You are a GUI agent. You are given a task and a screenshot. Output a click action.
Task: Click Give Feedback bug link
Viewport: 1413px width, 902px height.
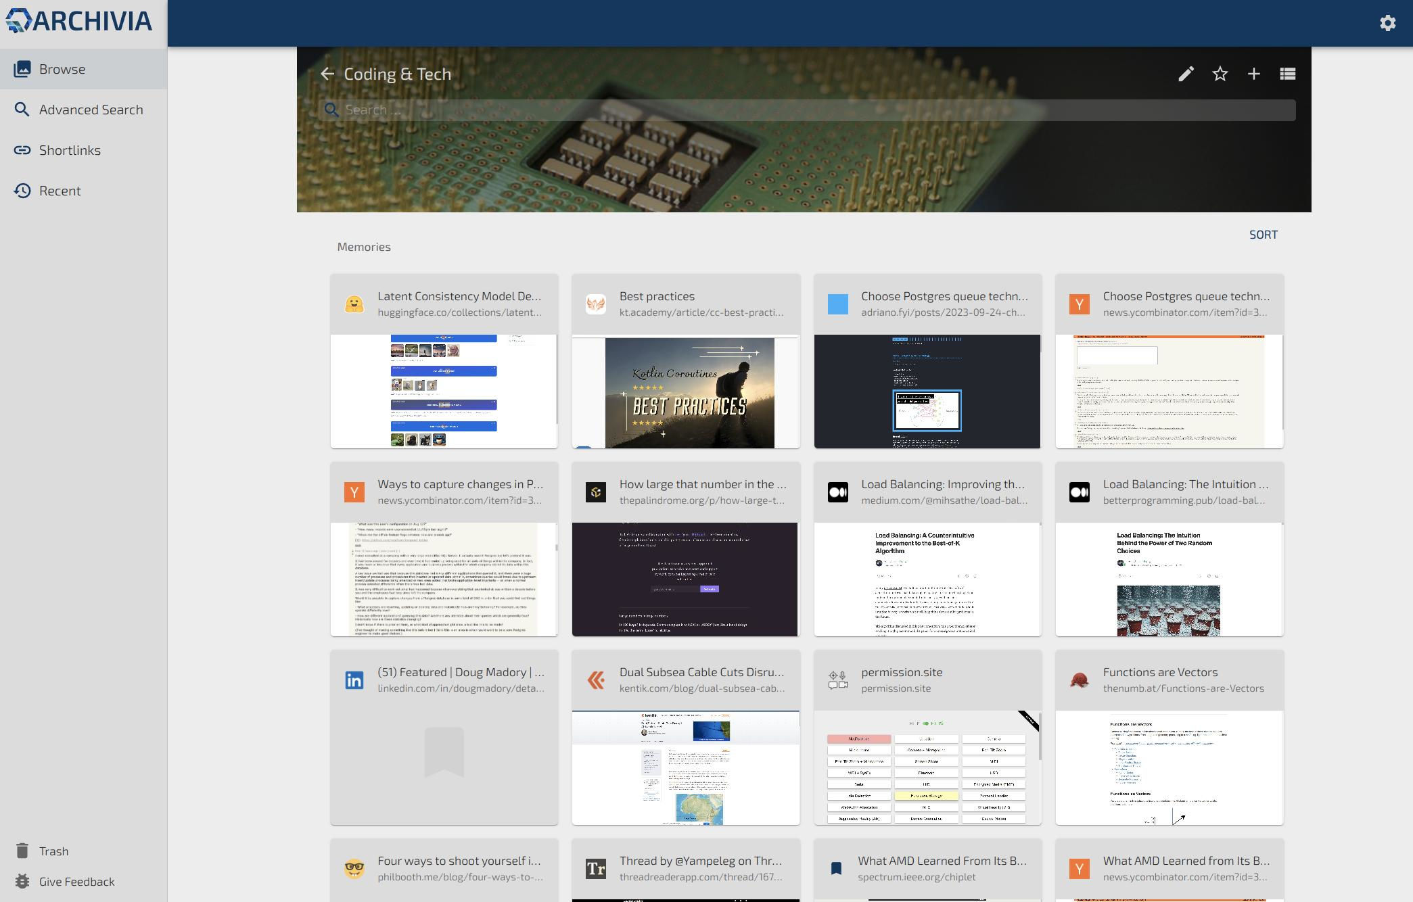pos(76,881)
